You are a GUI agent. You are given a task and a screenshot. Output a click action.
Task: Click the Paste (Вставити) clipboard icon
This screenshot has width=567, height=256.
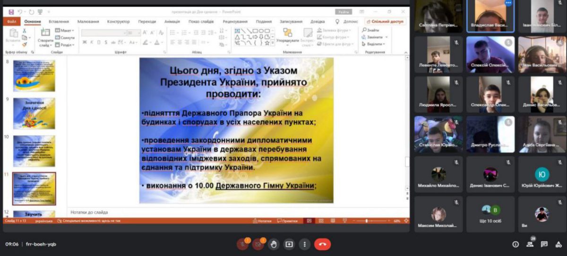click(13, 34)
